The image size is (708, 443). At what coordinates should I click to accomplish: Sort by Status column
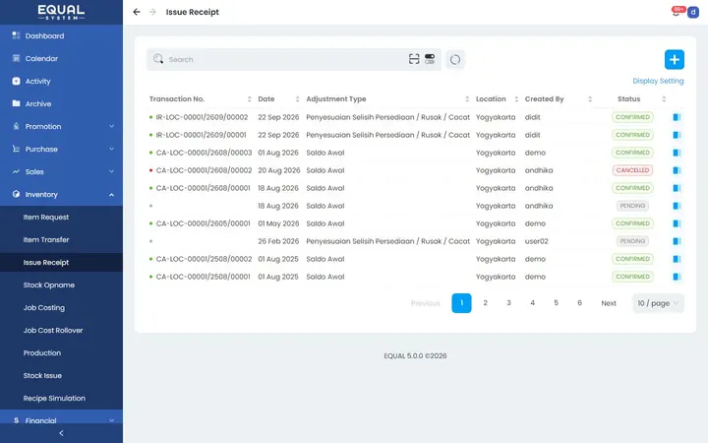(664, 99)
